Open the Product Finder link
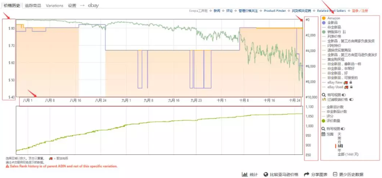The width and height of the screenshot is (382, 178). click(x=275, y=11)
